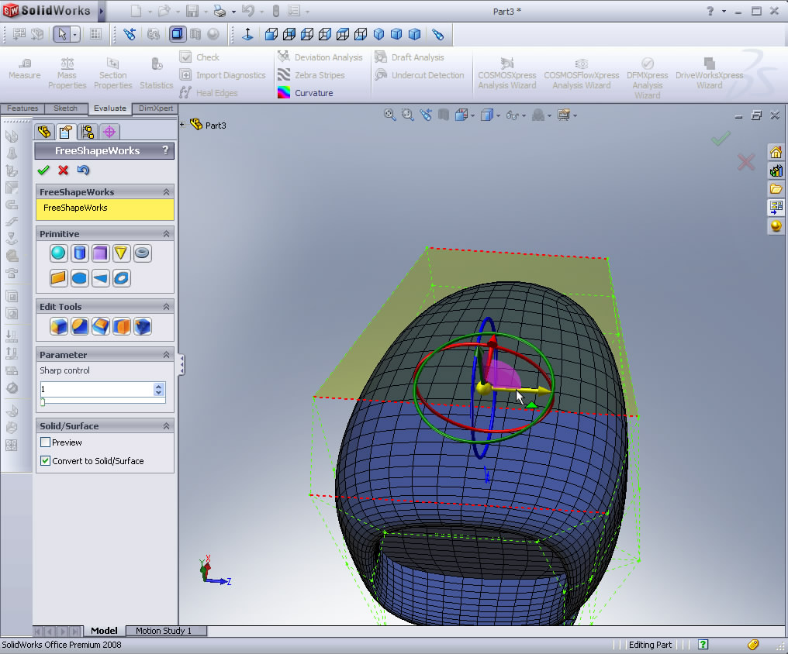Select the torus primitive icon
The height and width of the screenshot is (654, 788).
pyautogui.click(x=142, y=253)
